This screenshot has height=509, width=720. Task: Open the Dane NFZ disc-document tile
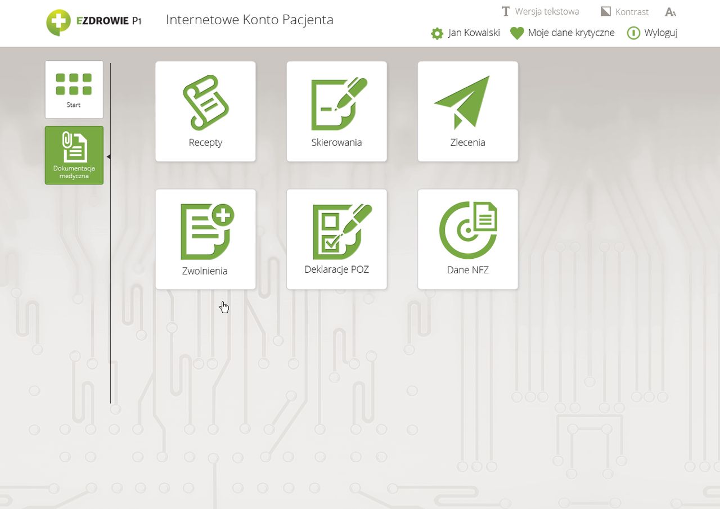point(467,239)
